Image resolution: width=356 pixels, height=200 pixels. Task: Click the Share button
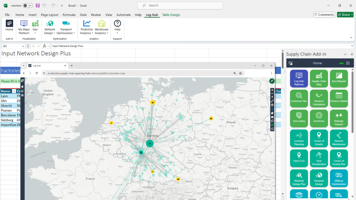pos(345,15)
